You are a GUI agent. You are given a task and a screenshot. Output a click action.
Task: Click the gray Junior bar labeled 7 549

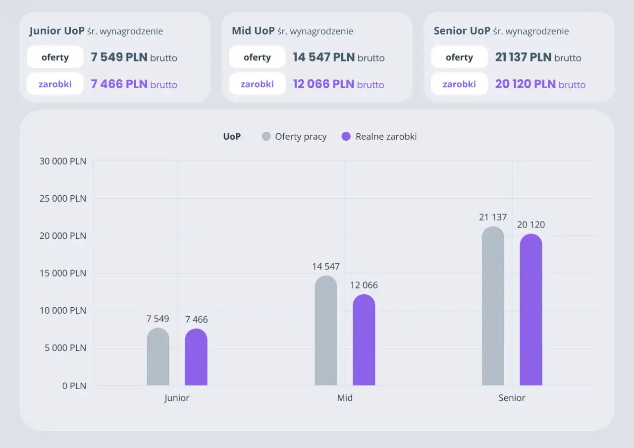pyautogui.click(x=158, y=357)
